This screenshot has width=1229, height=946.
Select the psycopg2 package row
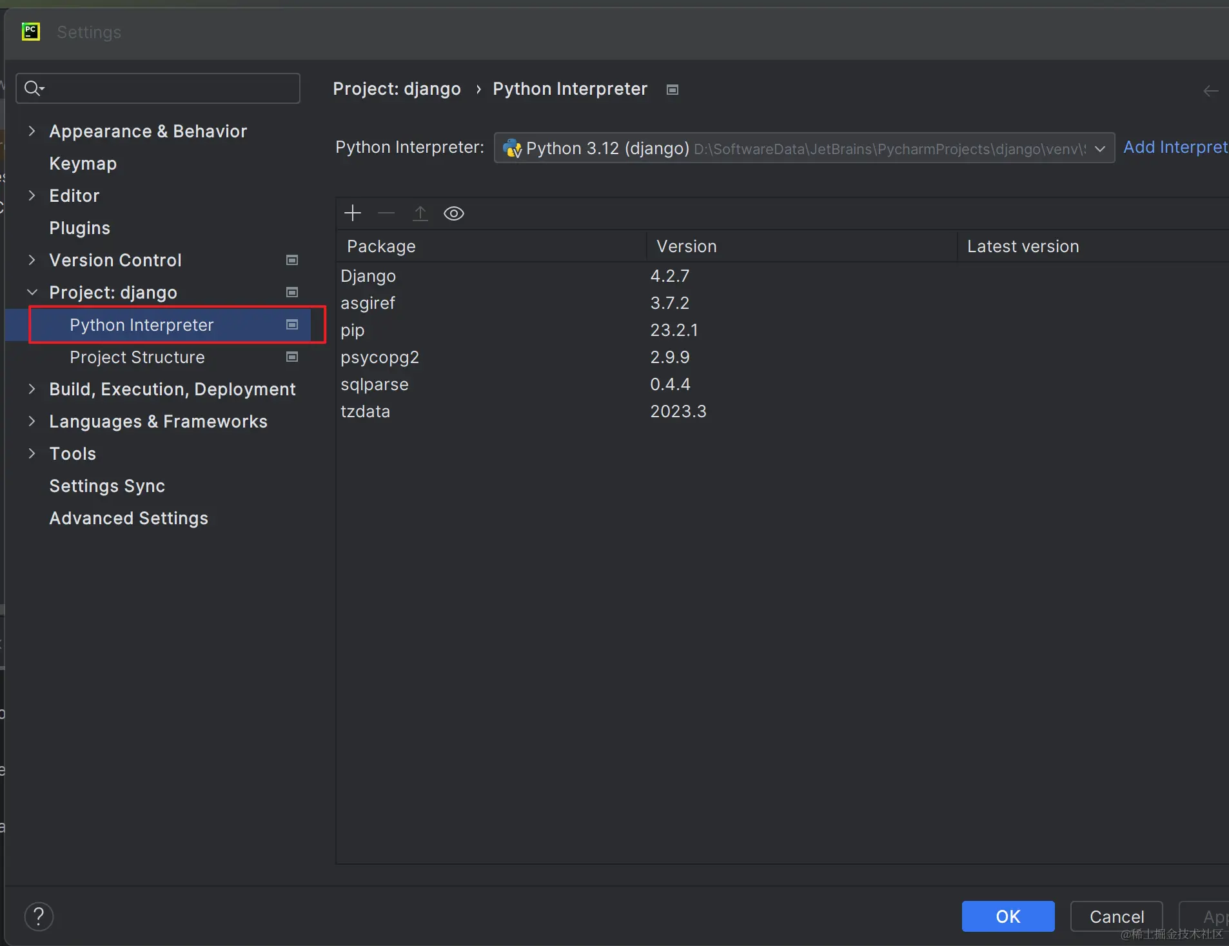click(782, 357)
